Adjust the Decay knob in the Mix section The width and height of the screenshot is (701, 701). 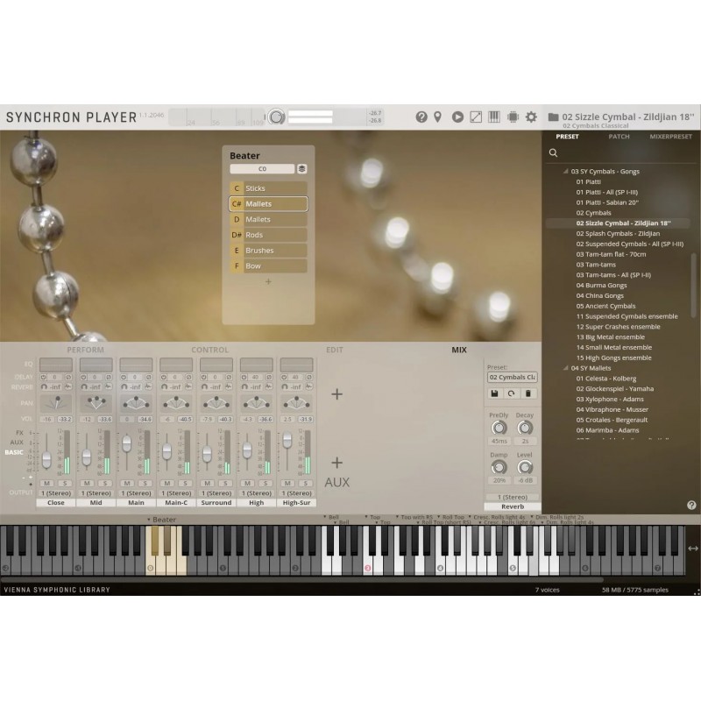click(526, 428)
